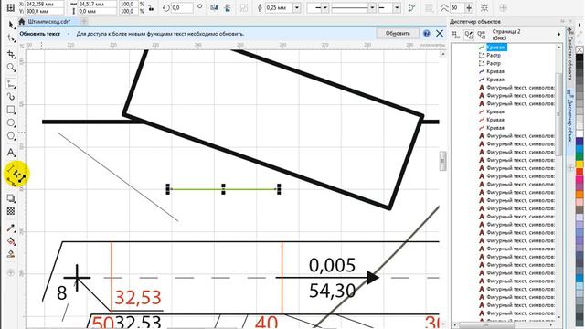Mirror the object horizontally

[x=214, y=7]
